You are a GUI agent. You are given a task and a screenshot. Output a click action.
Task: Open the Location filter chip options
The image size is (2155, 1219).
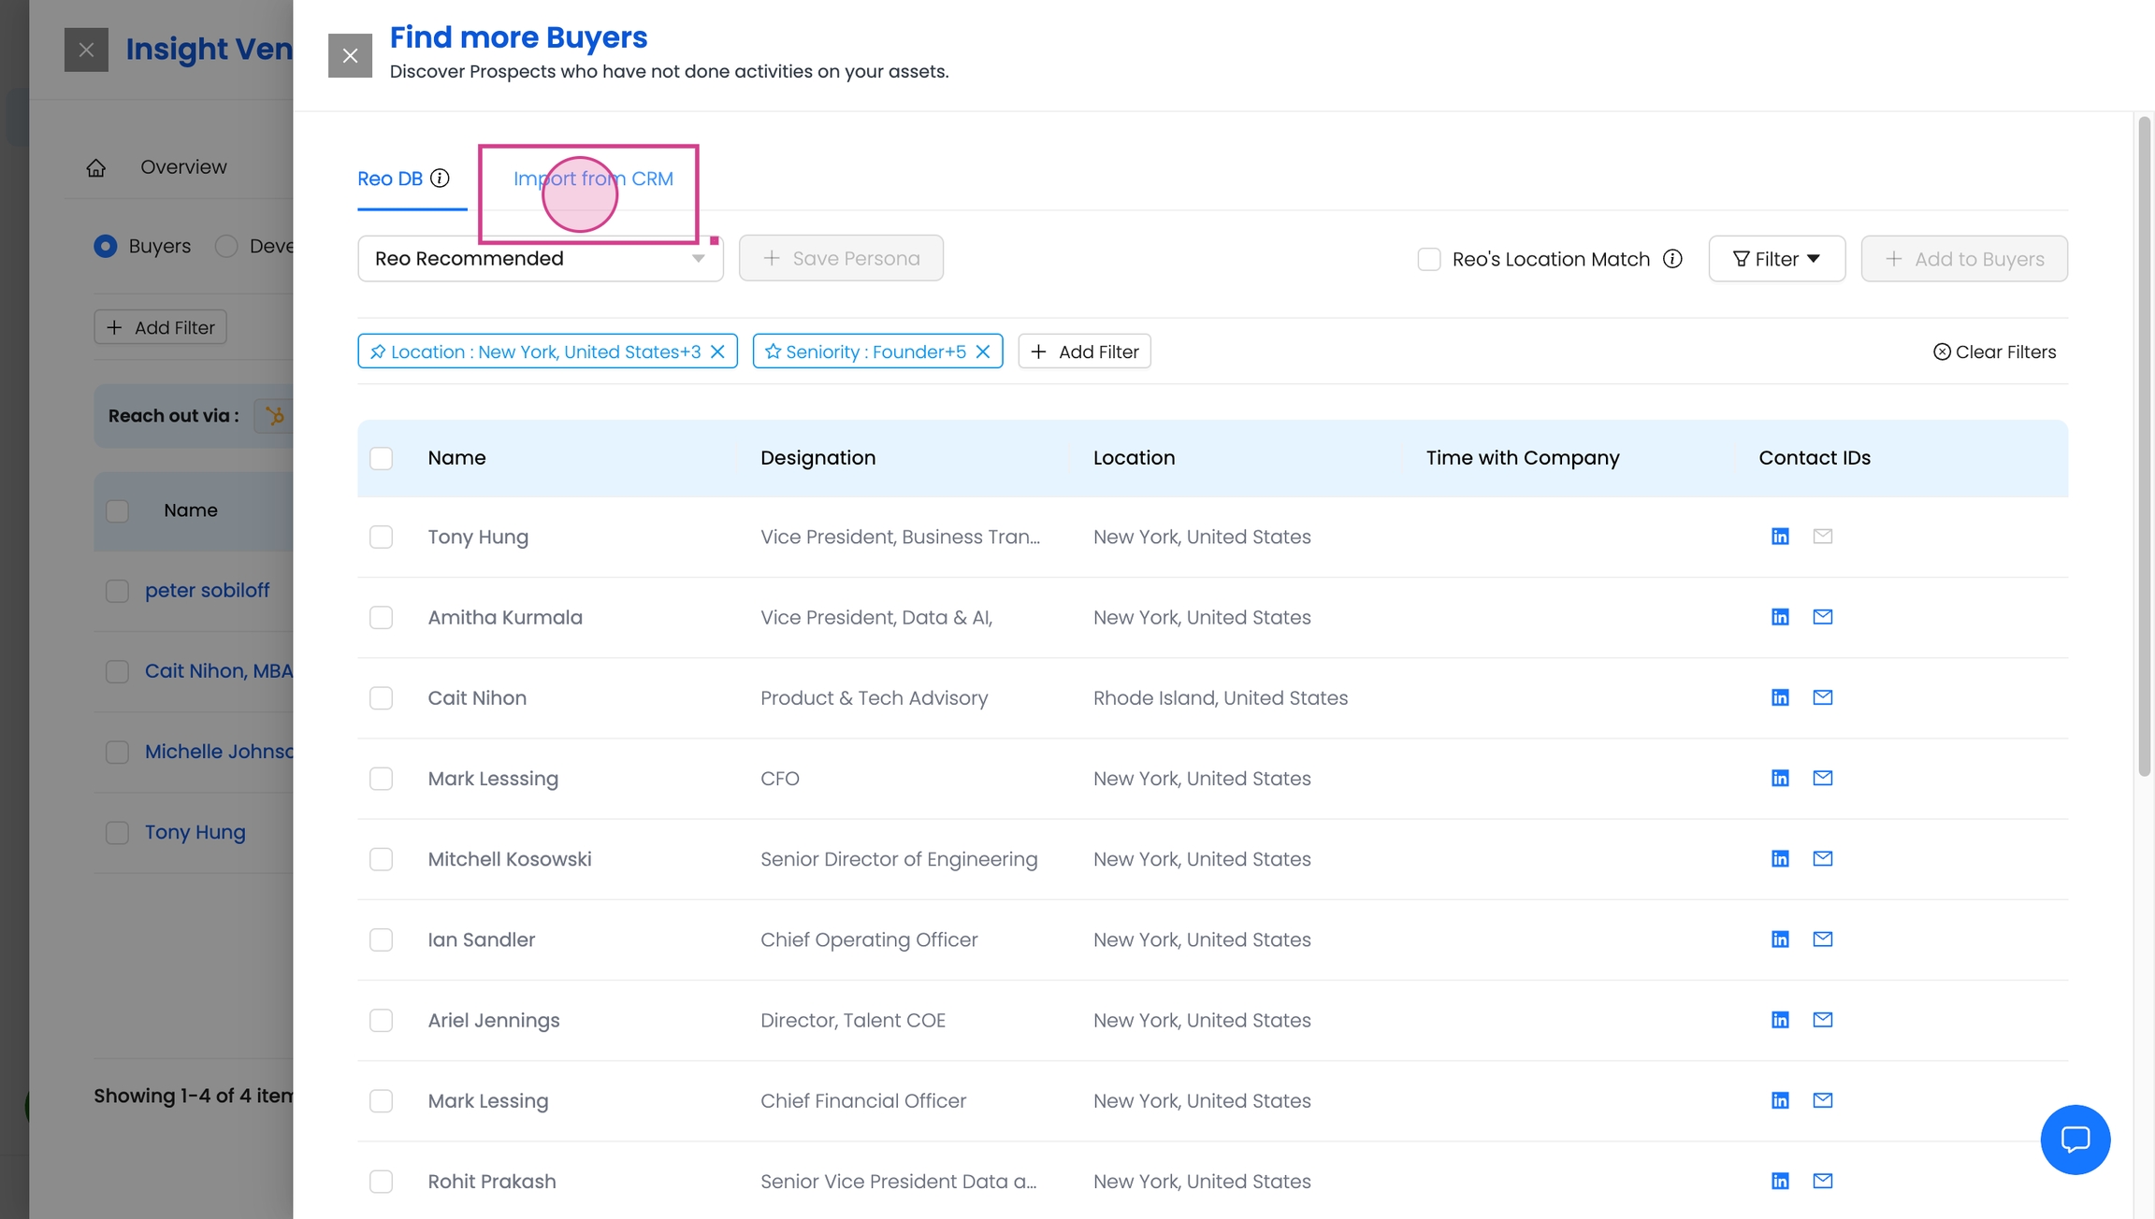[545, 351]
